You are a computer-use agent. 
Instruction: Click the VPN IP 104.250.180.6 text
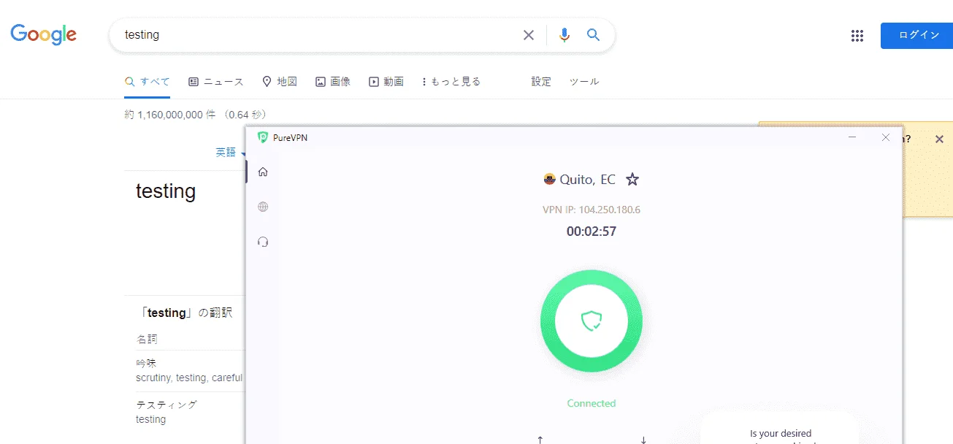592,210
